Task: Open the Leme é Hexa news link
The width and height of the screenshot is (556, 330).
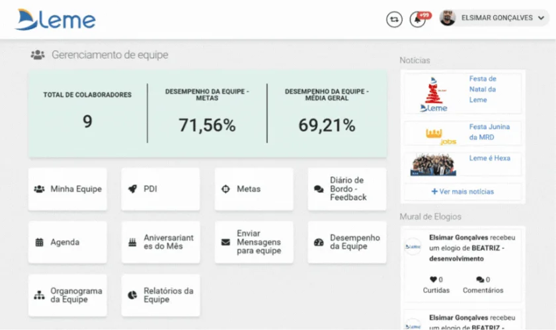Action: [x=489, y=159]
